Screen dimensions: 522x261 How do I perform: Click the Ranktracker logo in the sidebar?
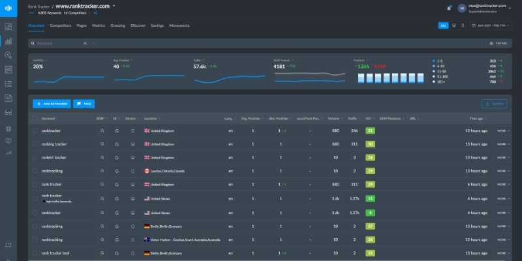8,8
